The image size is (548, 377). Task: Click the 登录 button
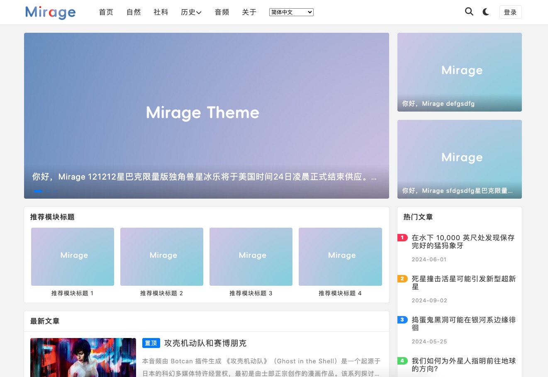(510, 12)
